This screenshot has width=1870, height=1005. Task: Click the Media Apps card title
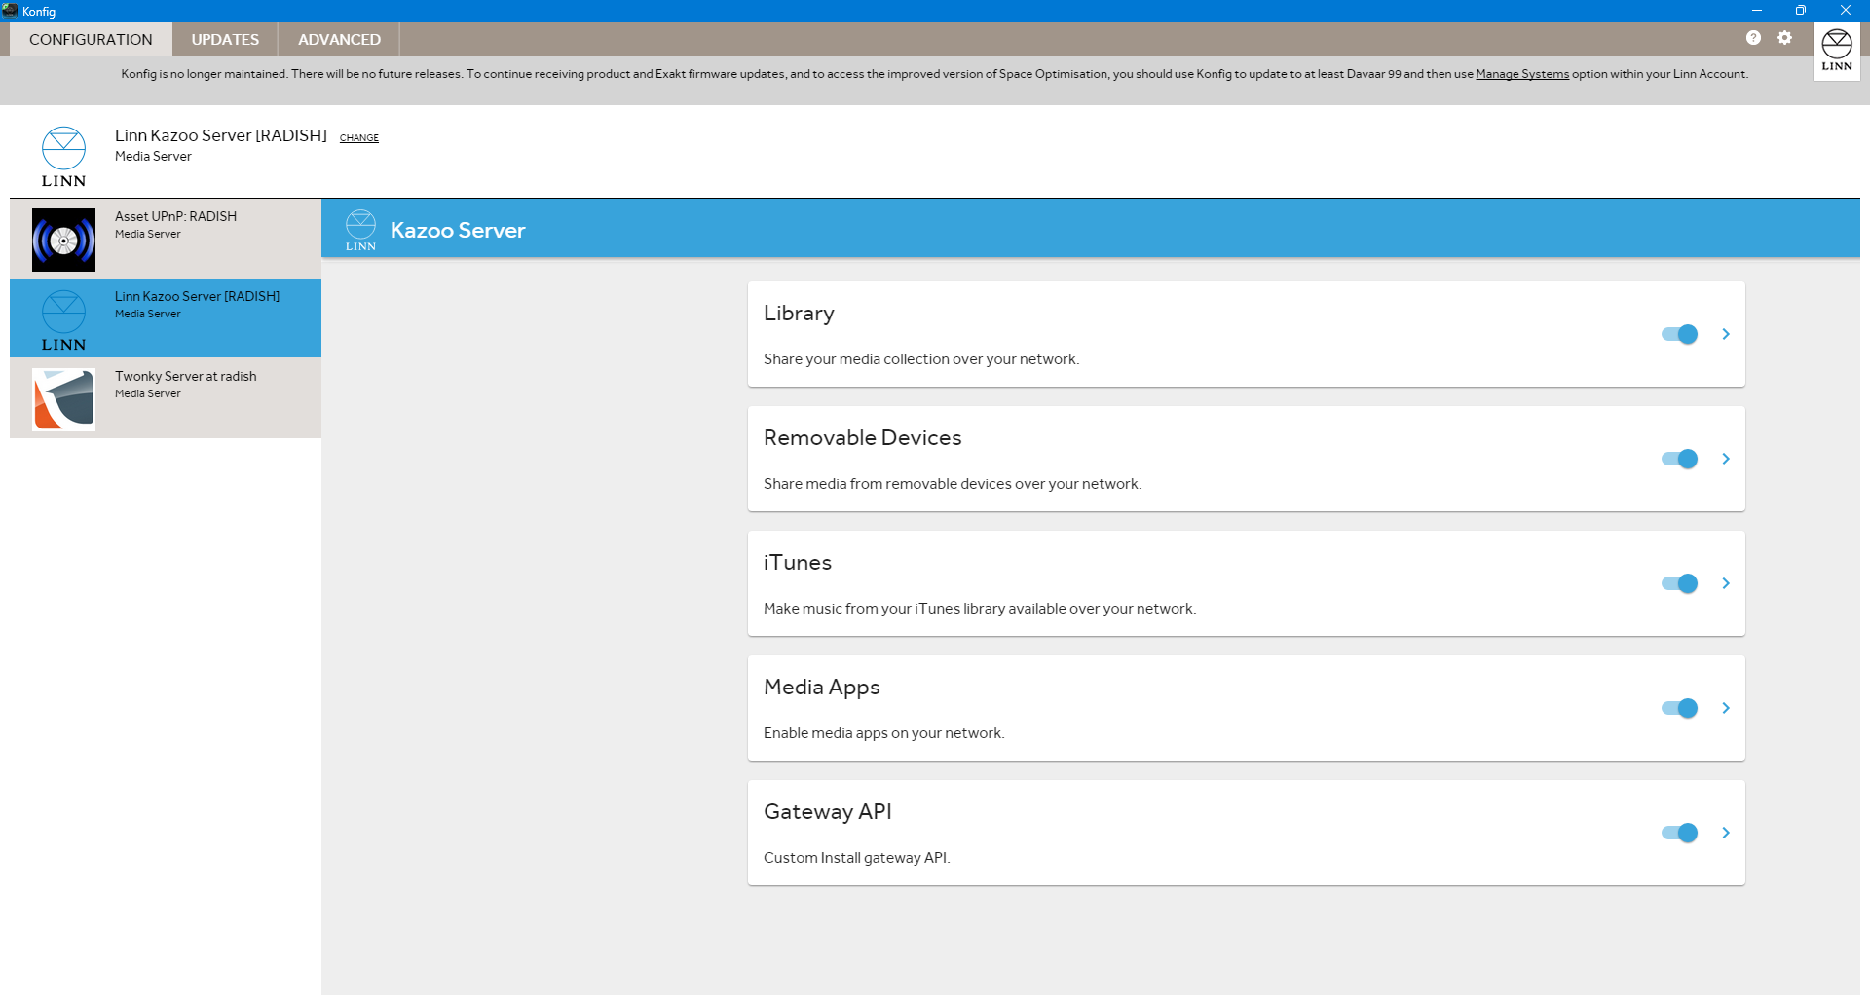(821, 688)
